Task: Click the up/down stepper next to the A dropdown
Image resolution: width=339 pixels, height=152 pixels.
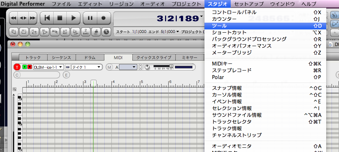Action: click(x=140, y=67)
